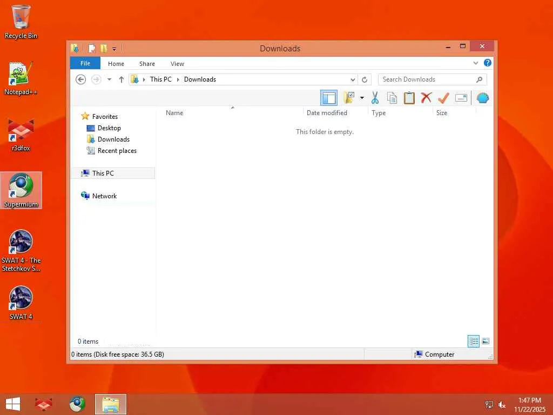This screenshot has height=415, width=553.
Task: Refresh the Downloads folder
Action: click(365, 80)
